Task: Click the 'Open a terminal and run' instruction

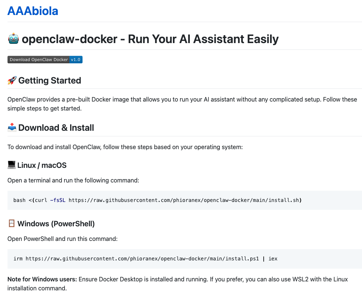Action: [73, 180]
